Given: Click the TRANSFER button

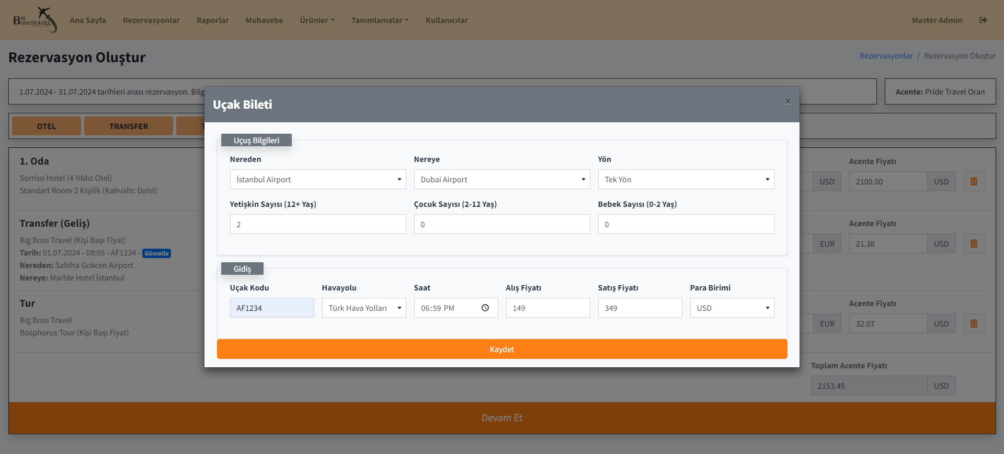Looking at the screenshot, I should [129, 126].
